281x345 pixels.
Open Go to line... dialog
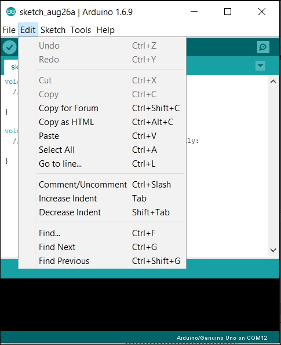pyautogui.click(x=102, y=164)
